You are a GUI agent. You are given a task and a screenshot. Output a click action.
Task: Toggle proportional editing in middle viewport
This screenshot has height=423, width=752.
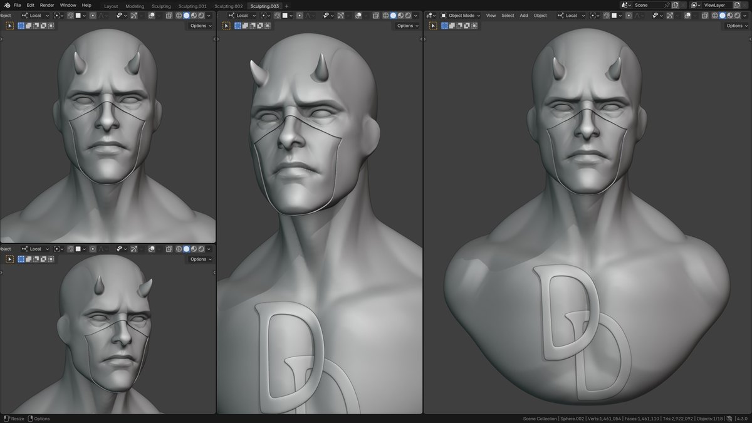click(x=300, y=16)
